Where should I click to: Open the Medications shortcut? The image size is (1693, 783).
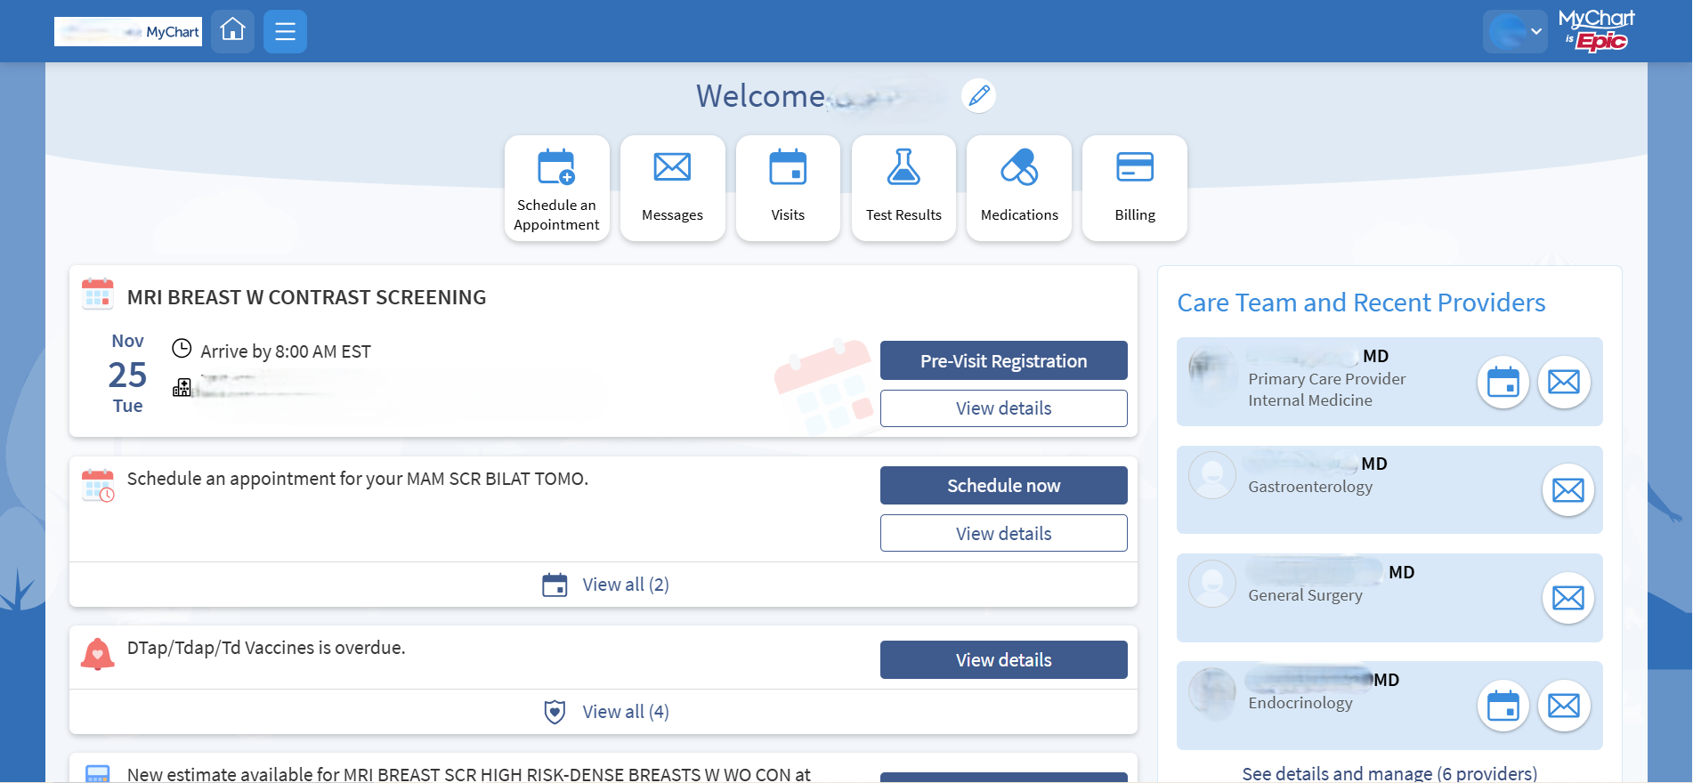pos(1019,188)
